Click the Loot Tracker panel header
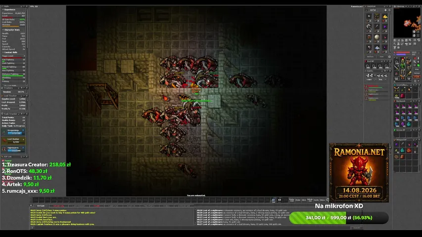This screenshot has height=237, width=422. pyautogui.click(x=14, y=96)
